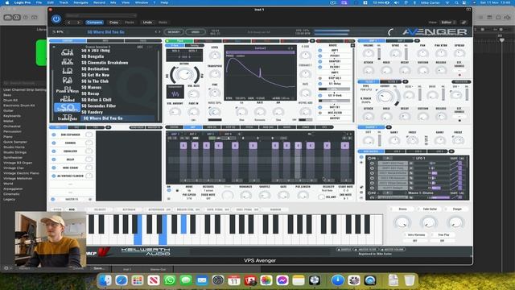Click the oscillator waveform thumbnail
Image resolution: width=515 pixels, height=290 pixels.
coord(175,92)
